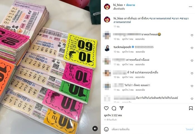
Task: Share the post with paper plane icon
Action: pyautogui.click(x=121, y=108)
